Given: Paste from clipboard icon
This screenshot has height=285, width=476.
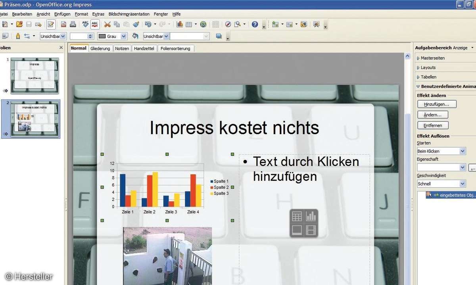Looking at the screenshot, I should [126, 24].
